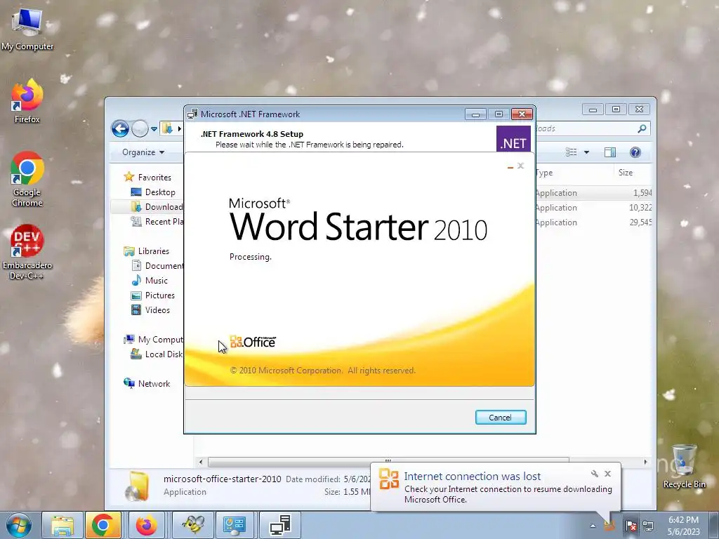Launch Firefox from the desktop shortcut
The image size is (719, 539).
point(27,101)
